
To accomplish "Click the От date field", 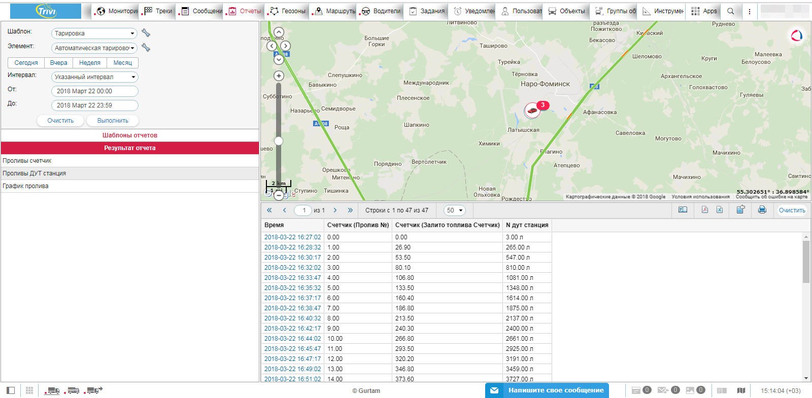I will pos(94,91).
